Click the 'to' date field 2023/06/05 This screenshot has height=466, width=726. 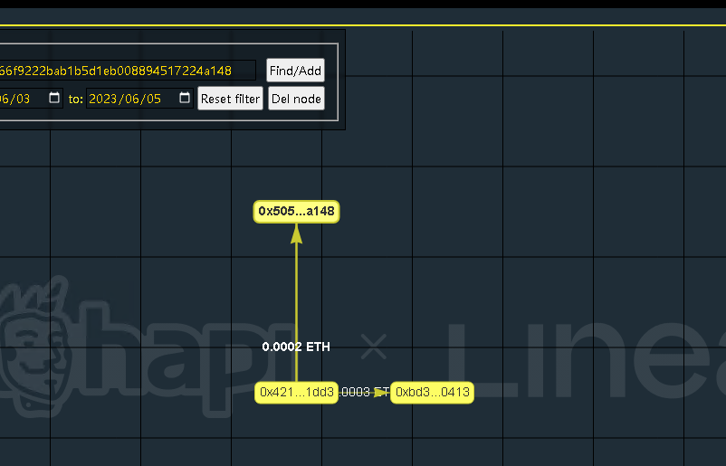coord(139,99)
